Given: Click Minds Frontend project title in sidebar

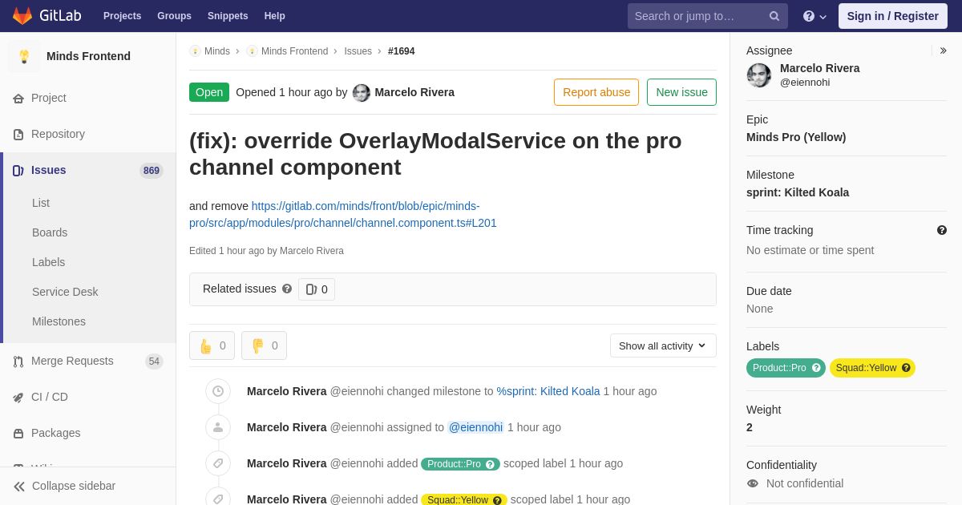Looking at the screenshot, I should click(88, 56).
